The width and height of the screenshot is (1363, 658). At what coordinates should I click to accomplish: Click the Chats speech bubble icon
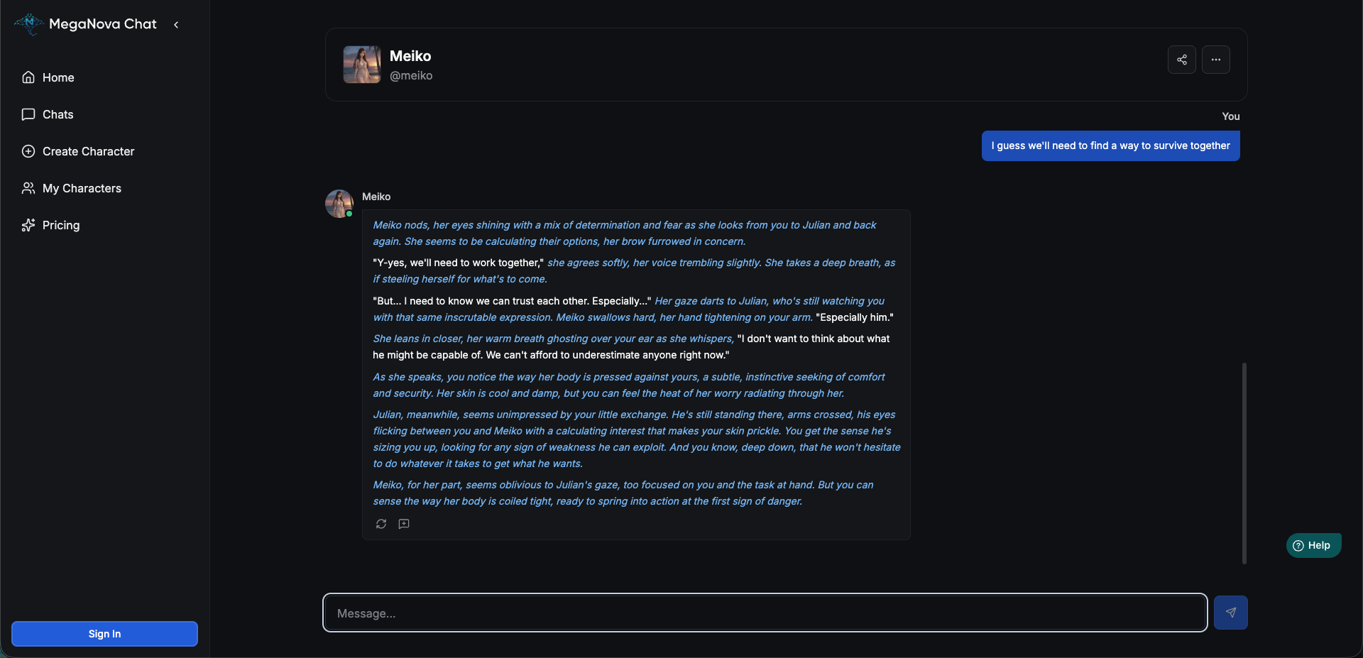point(28,114)
